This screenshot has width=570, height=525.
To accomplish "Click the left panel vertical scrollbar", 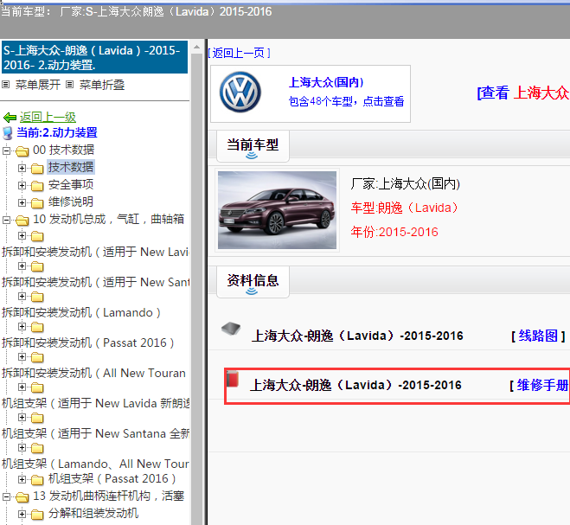I will tap(196, 289).
